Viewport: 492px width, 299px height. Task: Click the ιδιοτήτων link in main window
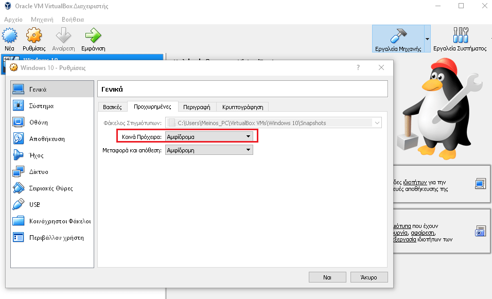[x=415, y=182]
